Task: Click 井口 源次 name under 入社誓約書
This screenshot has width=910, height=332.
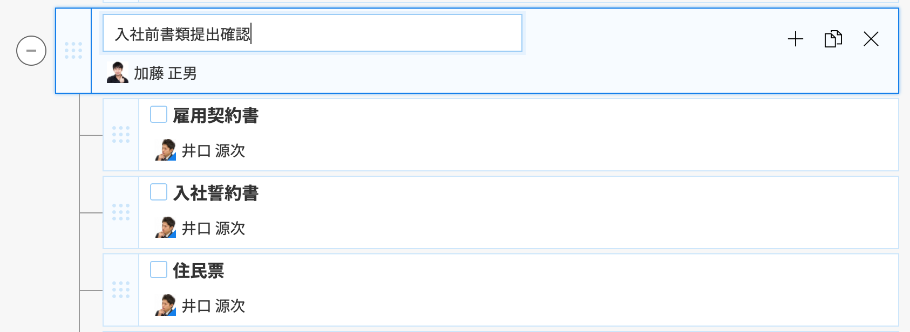Action: coord(213,229)
